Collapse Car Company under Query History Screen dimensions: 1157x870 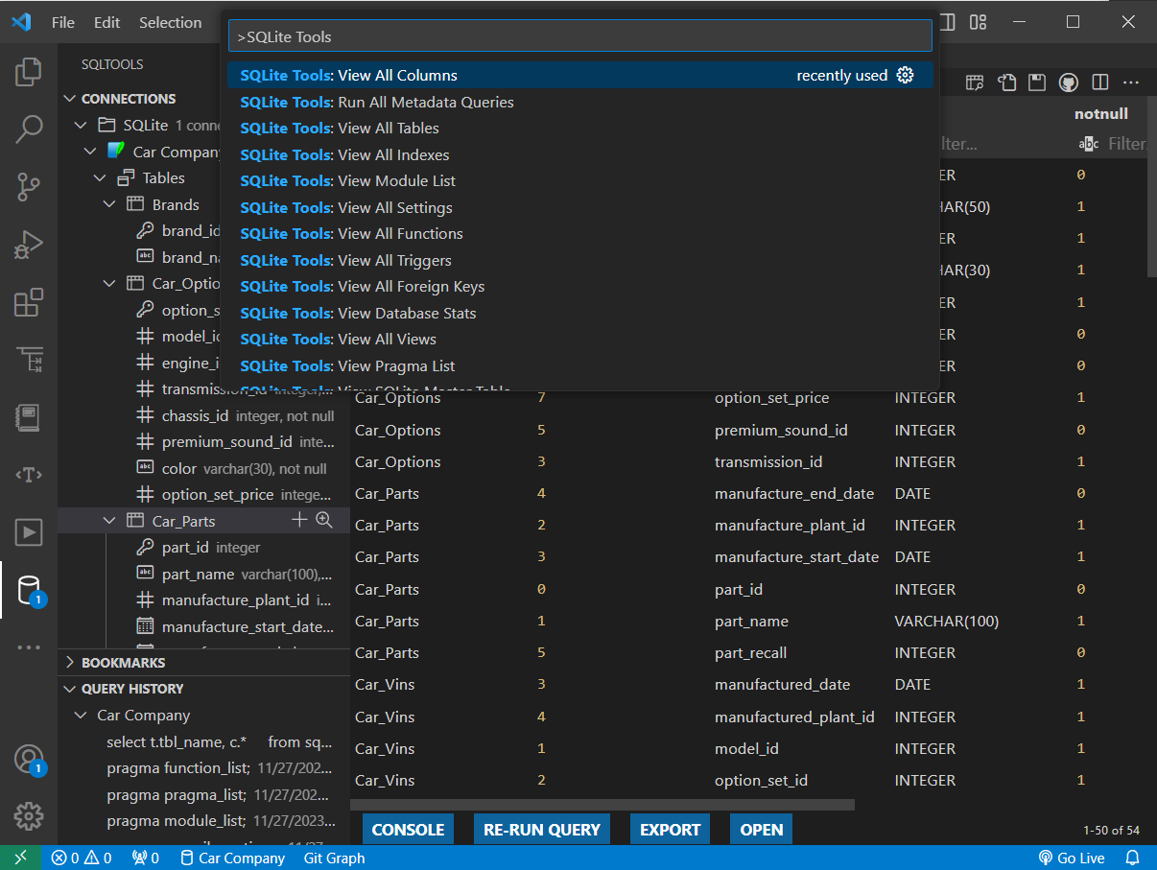coord(81,715)
